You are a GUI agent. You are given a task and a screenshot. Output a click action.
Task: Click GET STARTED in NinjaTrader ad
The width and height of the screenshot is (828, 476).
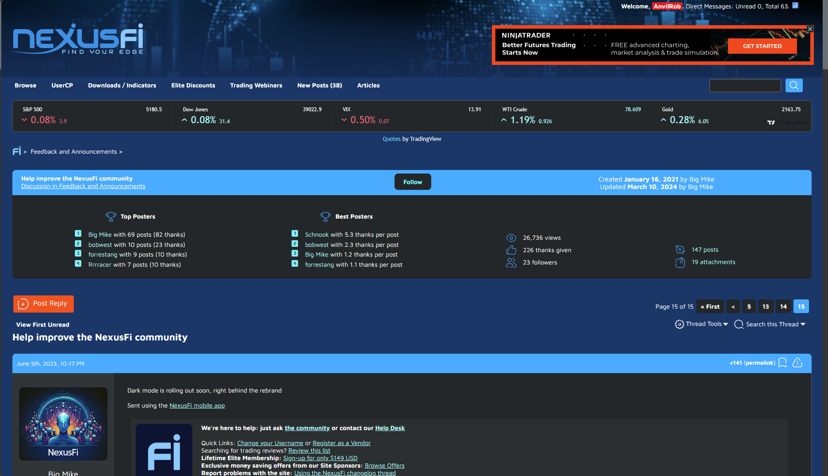point(762,46)
